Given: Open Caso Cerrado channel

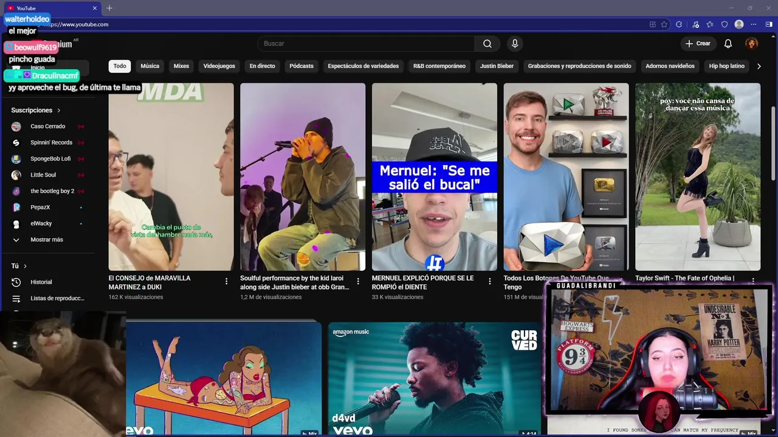Looking at the screenshot, I should [47, 126].
